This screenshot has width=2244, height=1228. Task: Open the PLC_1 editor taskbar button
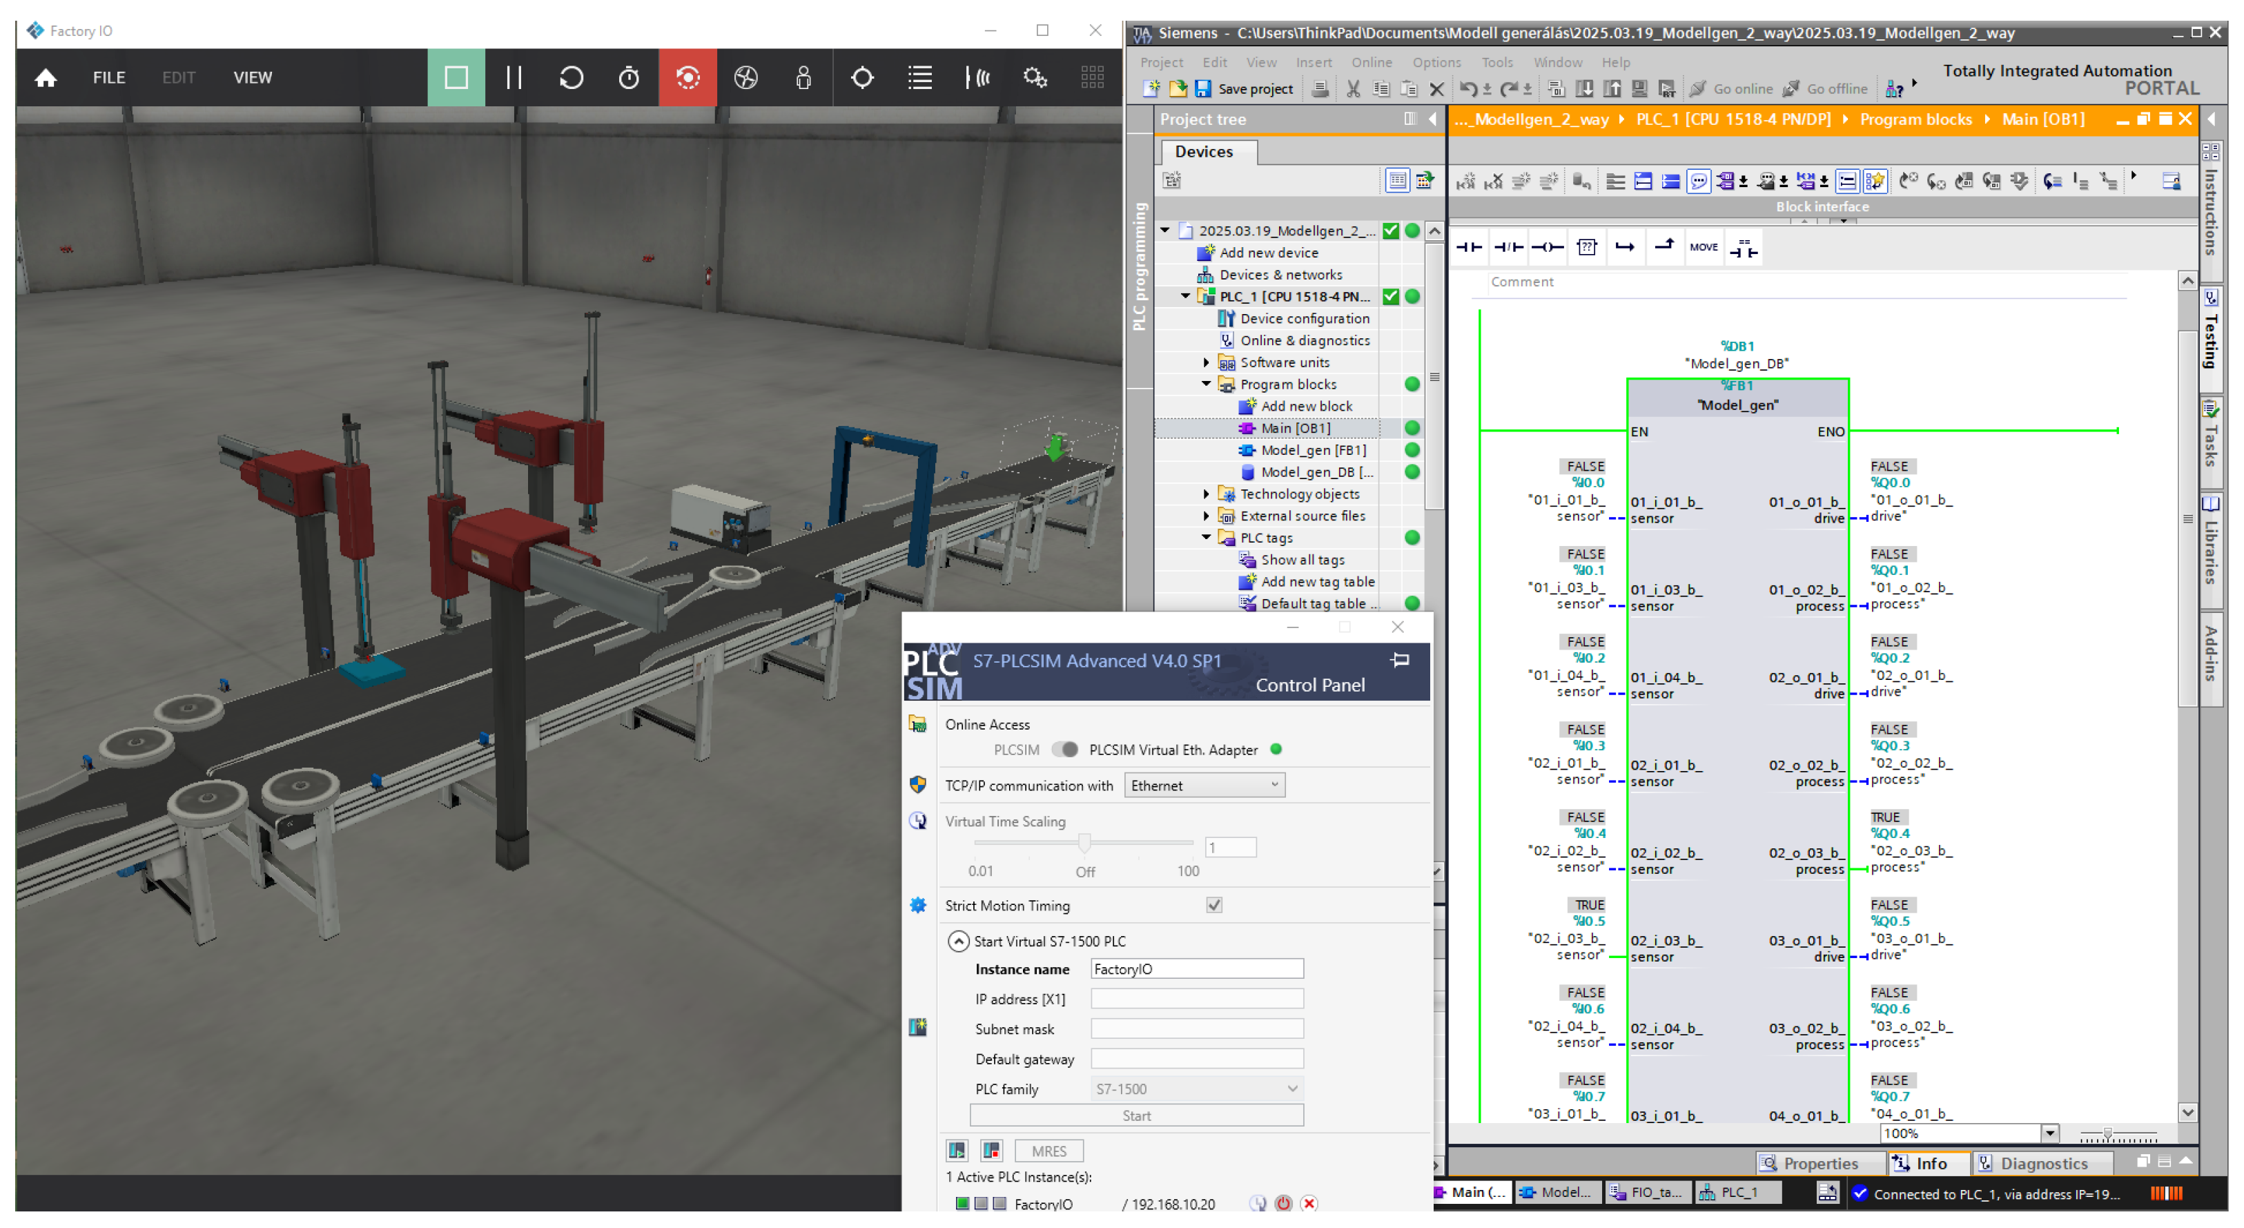(x=1739, y=1193)
